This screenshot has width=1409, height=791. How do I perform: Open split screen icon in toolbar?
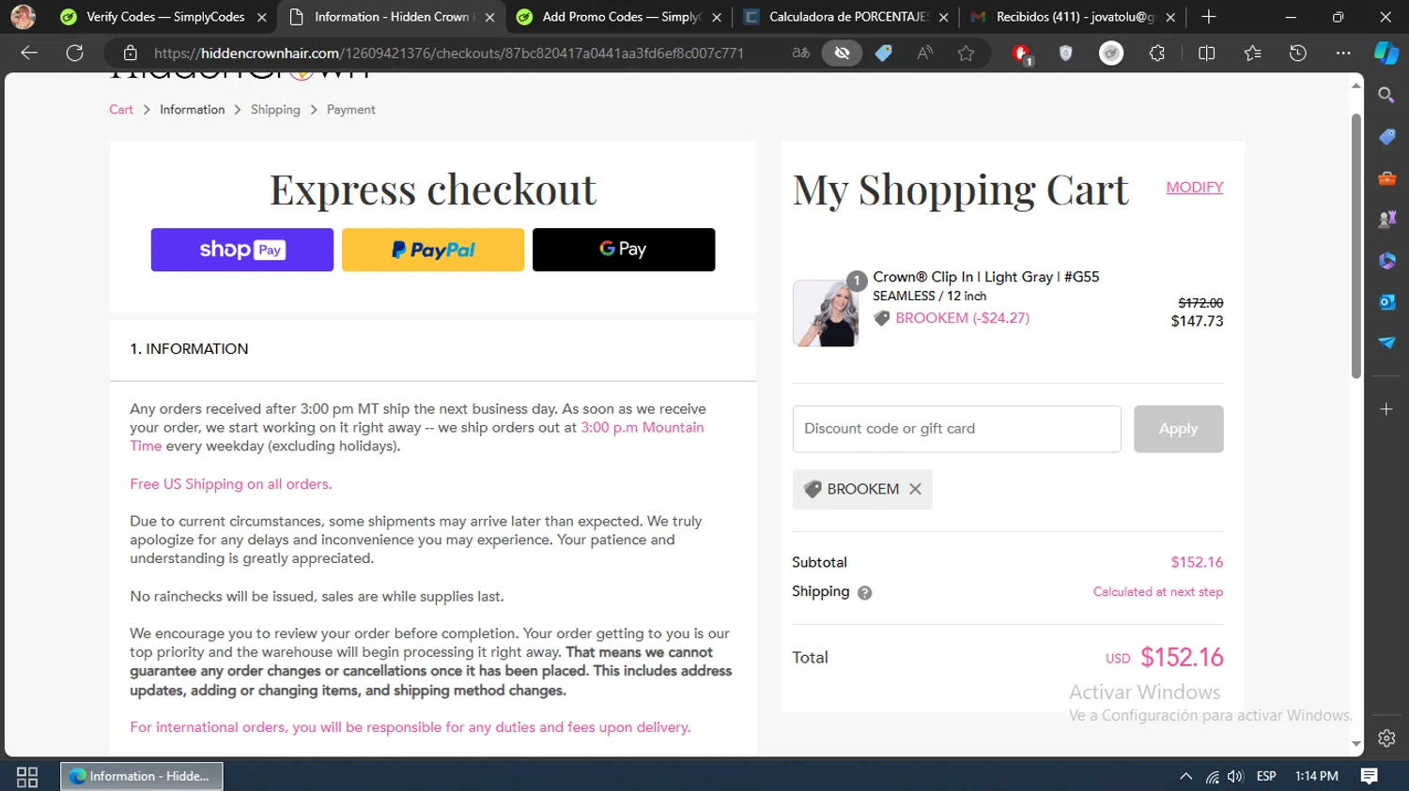[x=1207, y=53]
